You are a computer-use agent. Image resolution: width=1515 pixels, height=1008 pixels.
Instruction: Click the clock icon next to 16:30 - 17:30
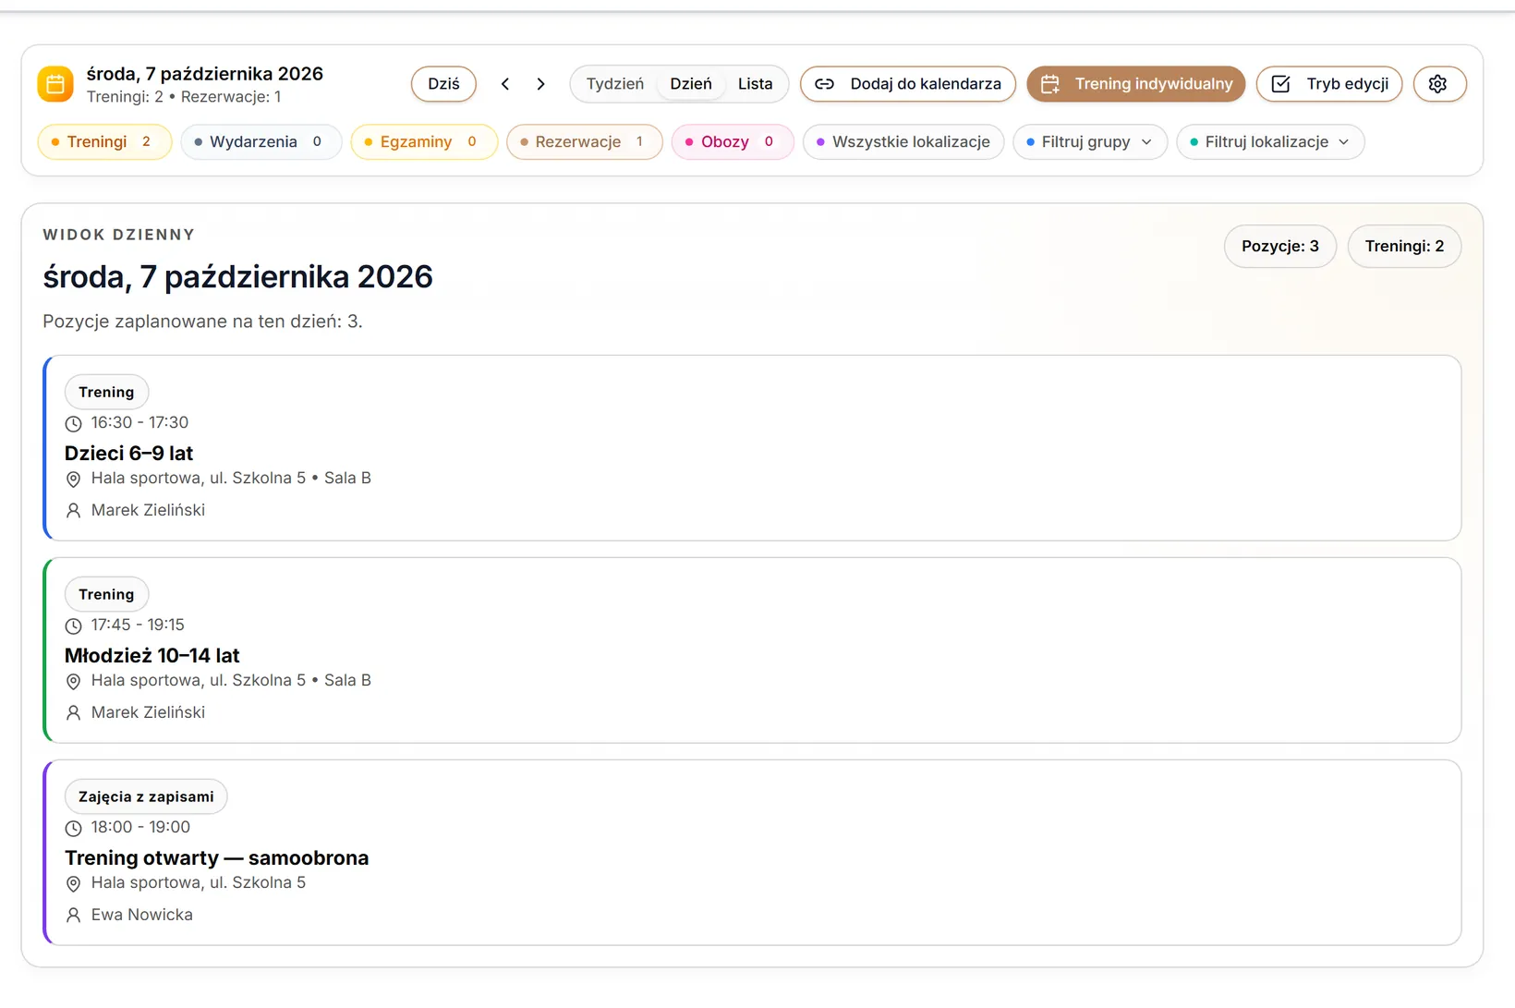tap(74, 423)
